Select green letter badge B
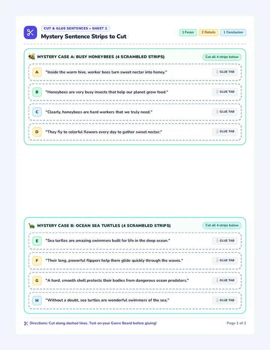This screenshot has width=270, height=350. coord(37,92)
